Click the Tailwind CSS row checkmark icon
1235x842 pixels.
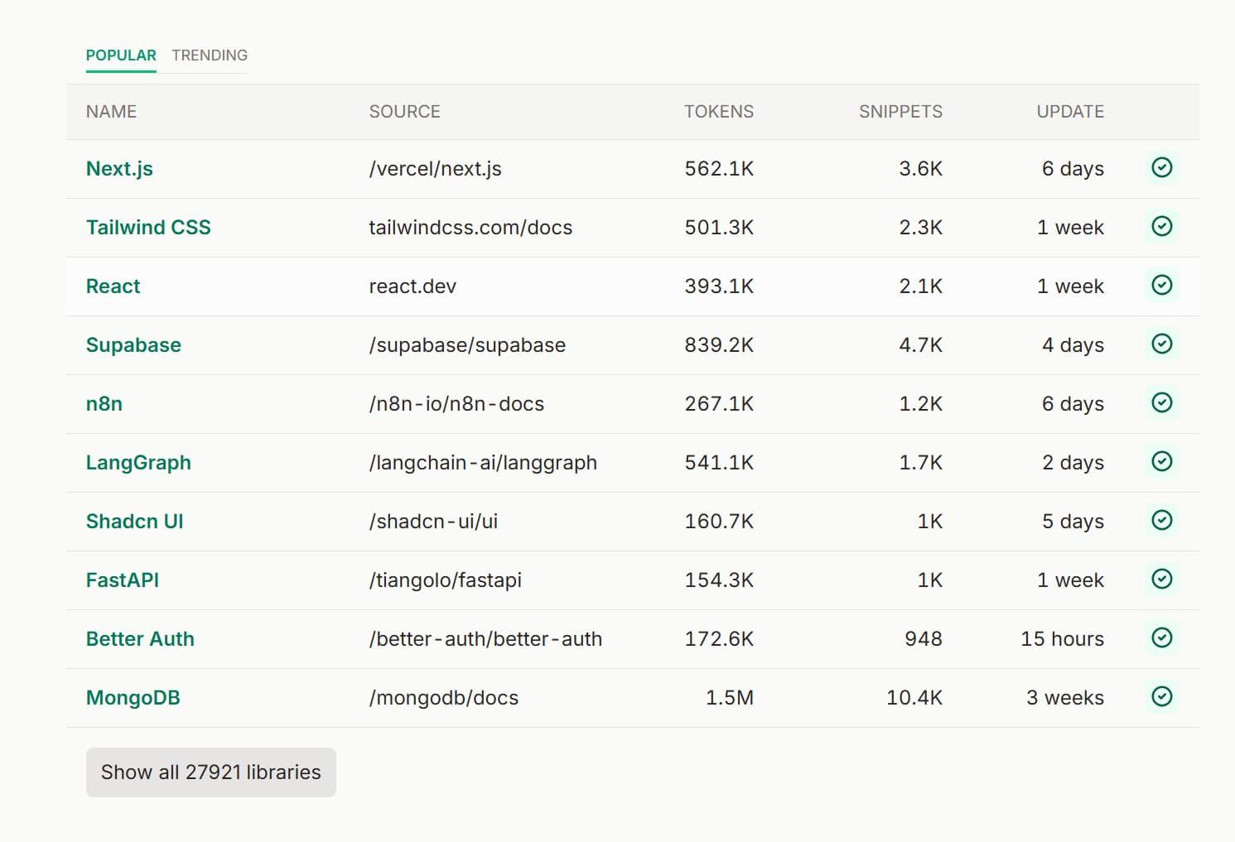click(x=1162, y=227)
